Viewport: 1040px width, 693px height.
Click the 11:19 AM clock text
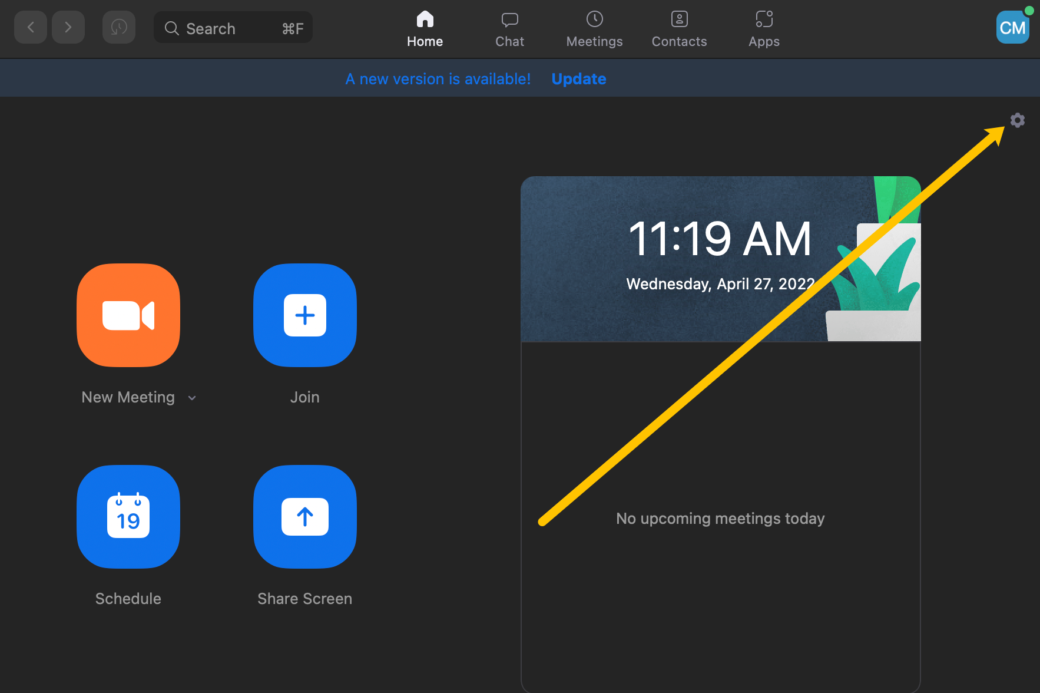(720, 239)
